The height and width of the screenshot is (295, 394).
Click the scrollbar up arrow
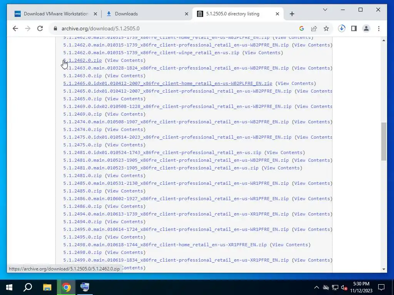coord(384,40)
